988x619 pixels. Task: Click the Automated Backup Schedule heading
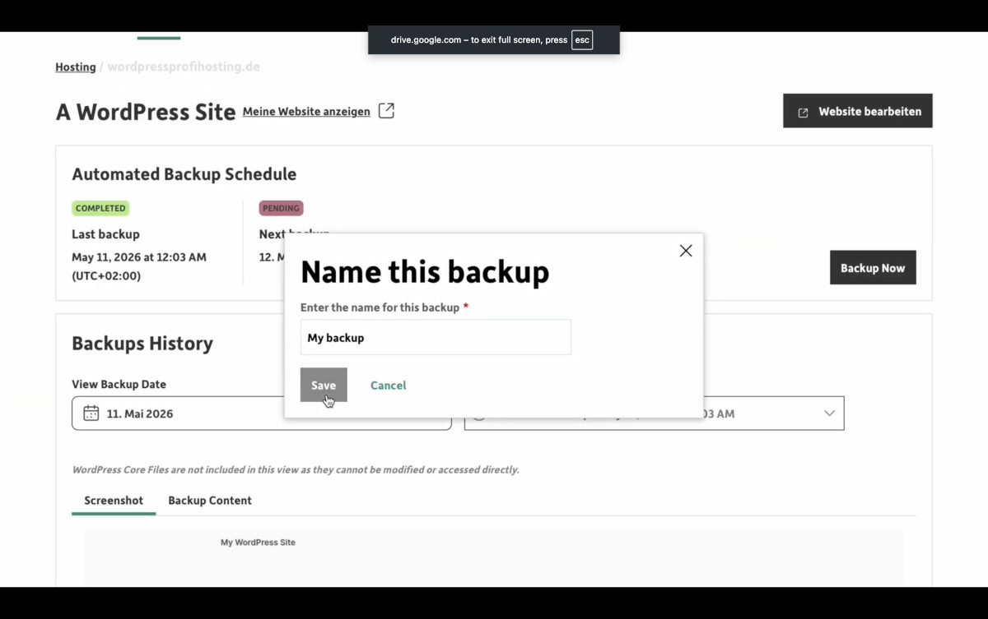pyautogui.click(x=184, y=173)
